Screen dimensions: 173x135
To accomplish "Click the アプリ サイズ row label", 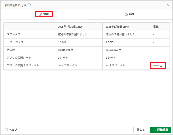I will [15, 42].
